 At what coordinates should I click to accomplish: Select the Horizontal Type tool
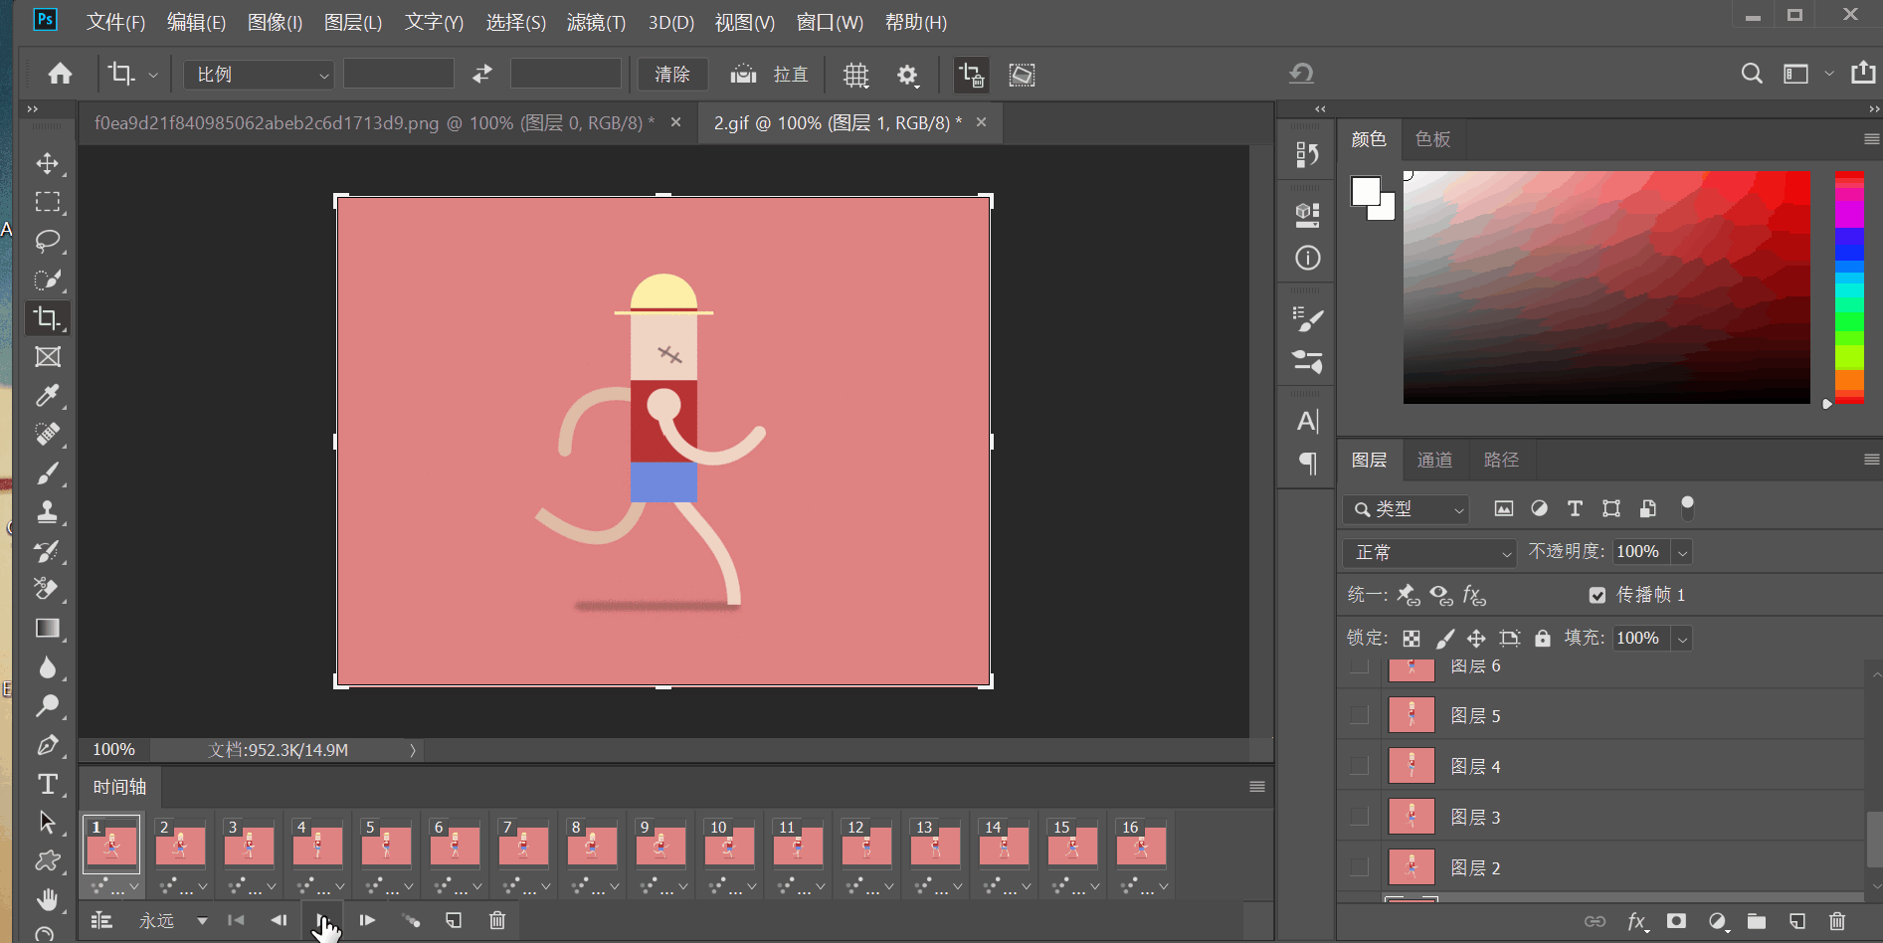[x=47, y=784]
